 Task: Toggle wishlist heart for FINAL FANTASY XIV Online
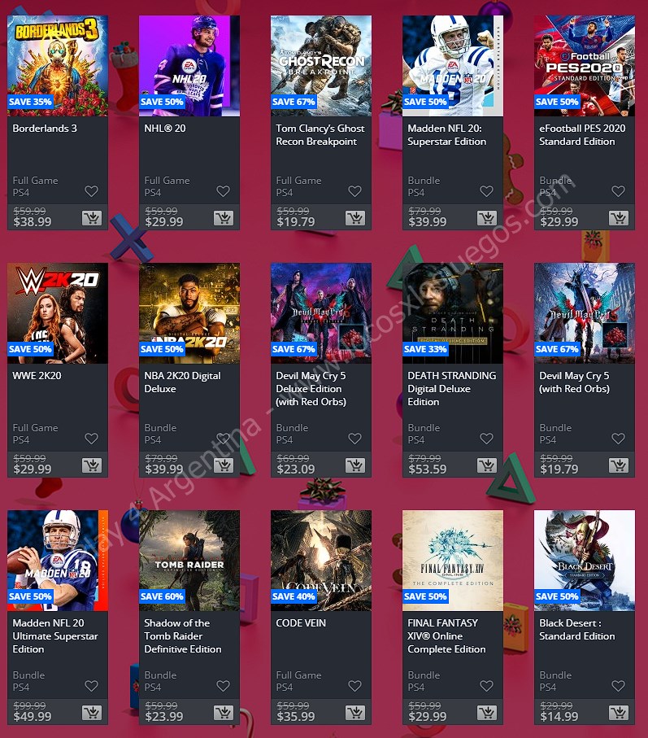point(486,686)
